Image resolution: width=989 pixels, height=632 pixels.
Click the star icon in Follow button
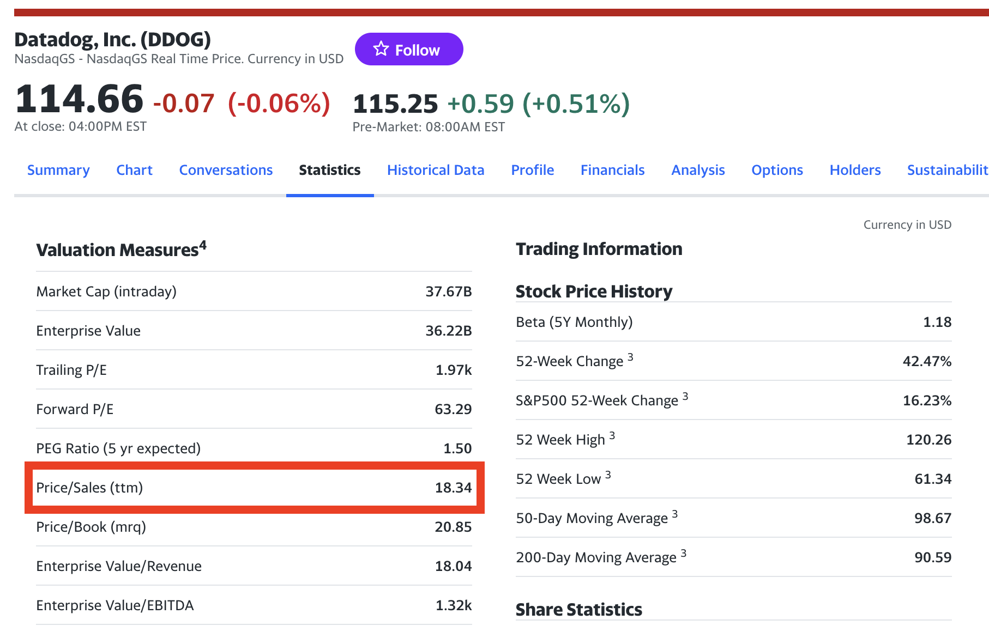(x=381, y=49)
